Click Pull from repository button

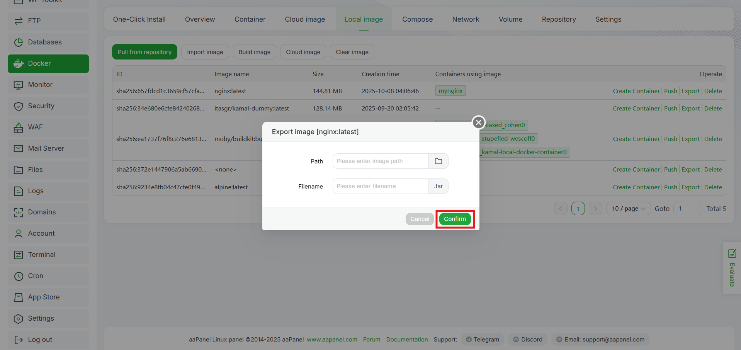tap(144, 52)
